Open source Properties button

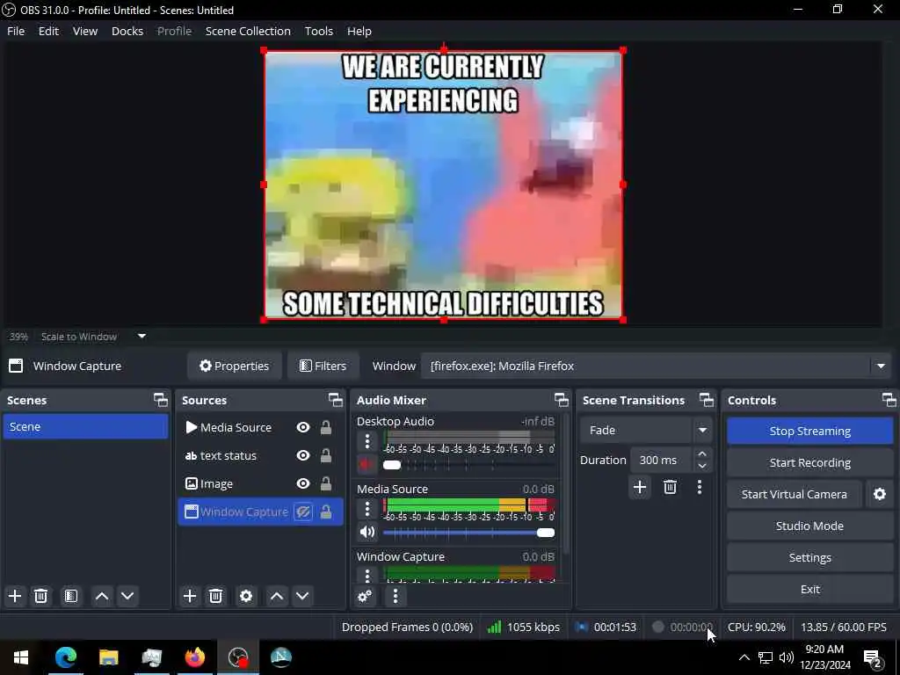[x=234, y=366]
